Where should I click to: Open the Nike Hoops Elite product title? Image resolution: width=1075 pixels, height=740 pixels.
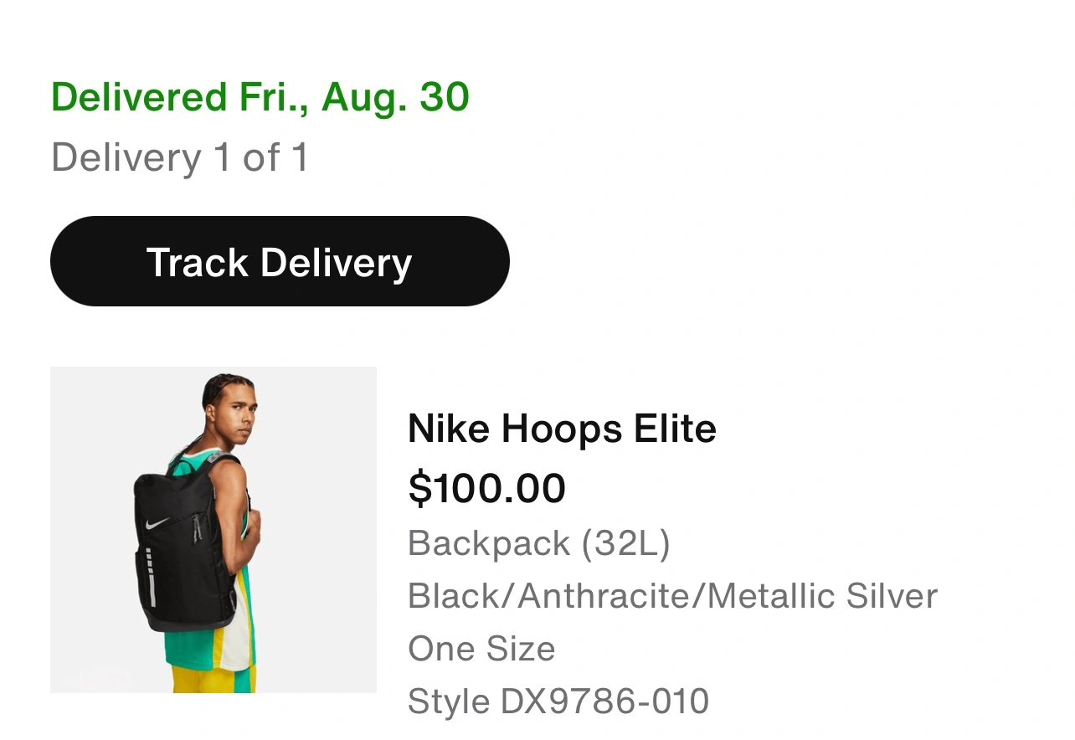561,429
